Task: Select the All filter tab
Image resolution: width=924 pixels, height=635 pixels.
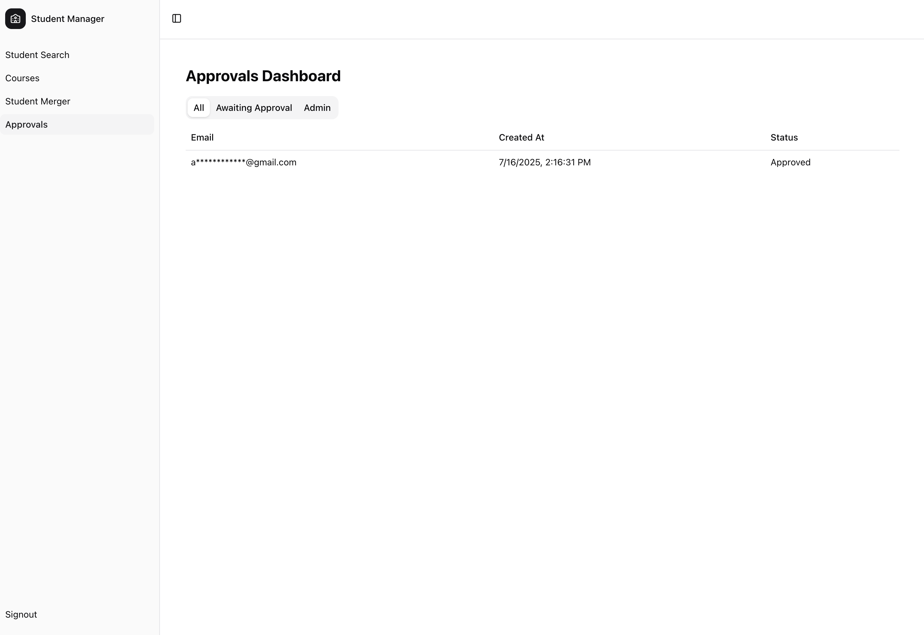Action: point(199,107)
